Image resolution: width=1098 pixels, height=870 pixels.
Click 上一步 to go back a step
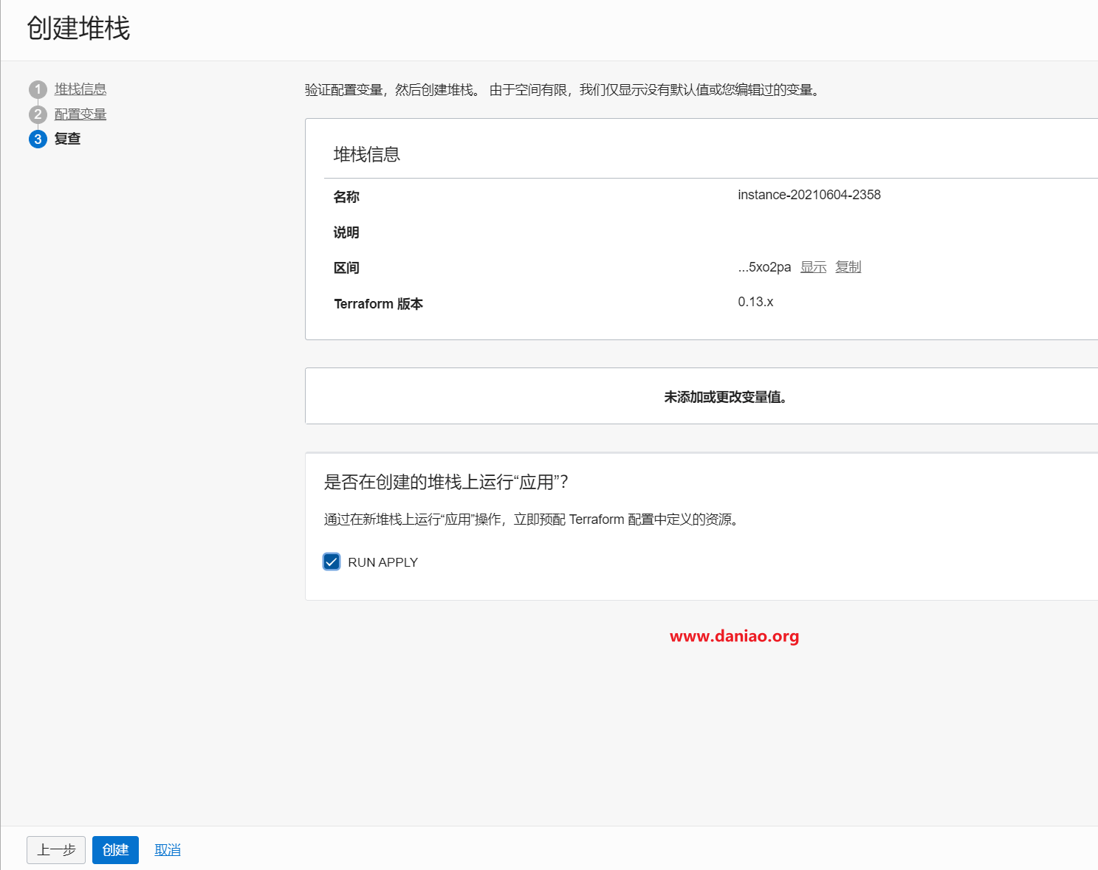click(55, 849)
